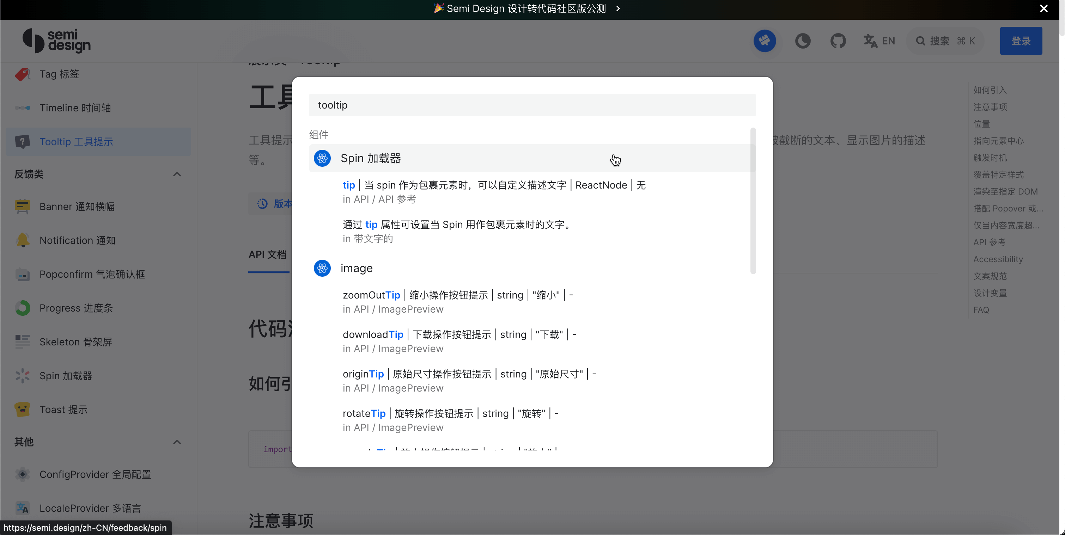Click the Semi Design logo
The image size is (1065, 535).
tap(56, 41)
